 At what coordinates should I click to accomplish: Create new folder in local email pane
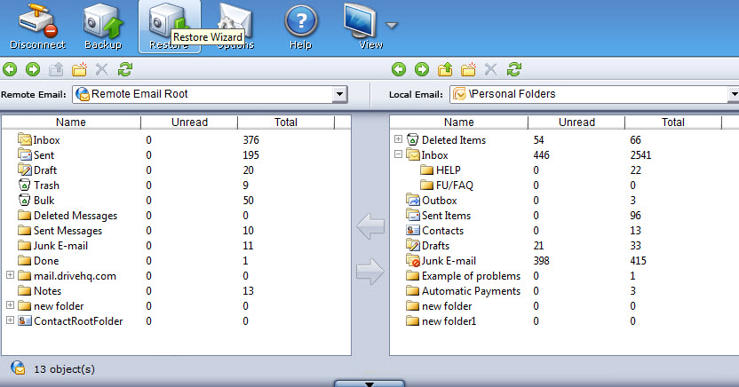point(468,68)
